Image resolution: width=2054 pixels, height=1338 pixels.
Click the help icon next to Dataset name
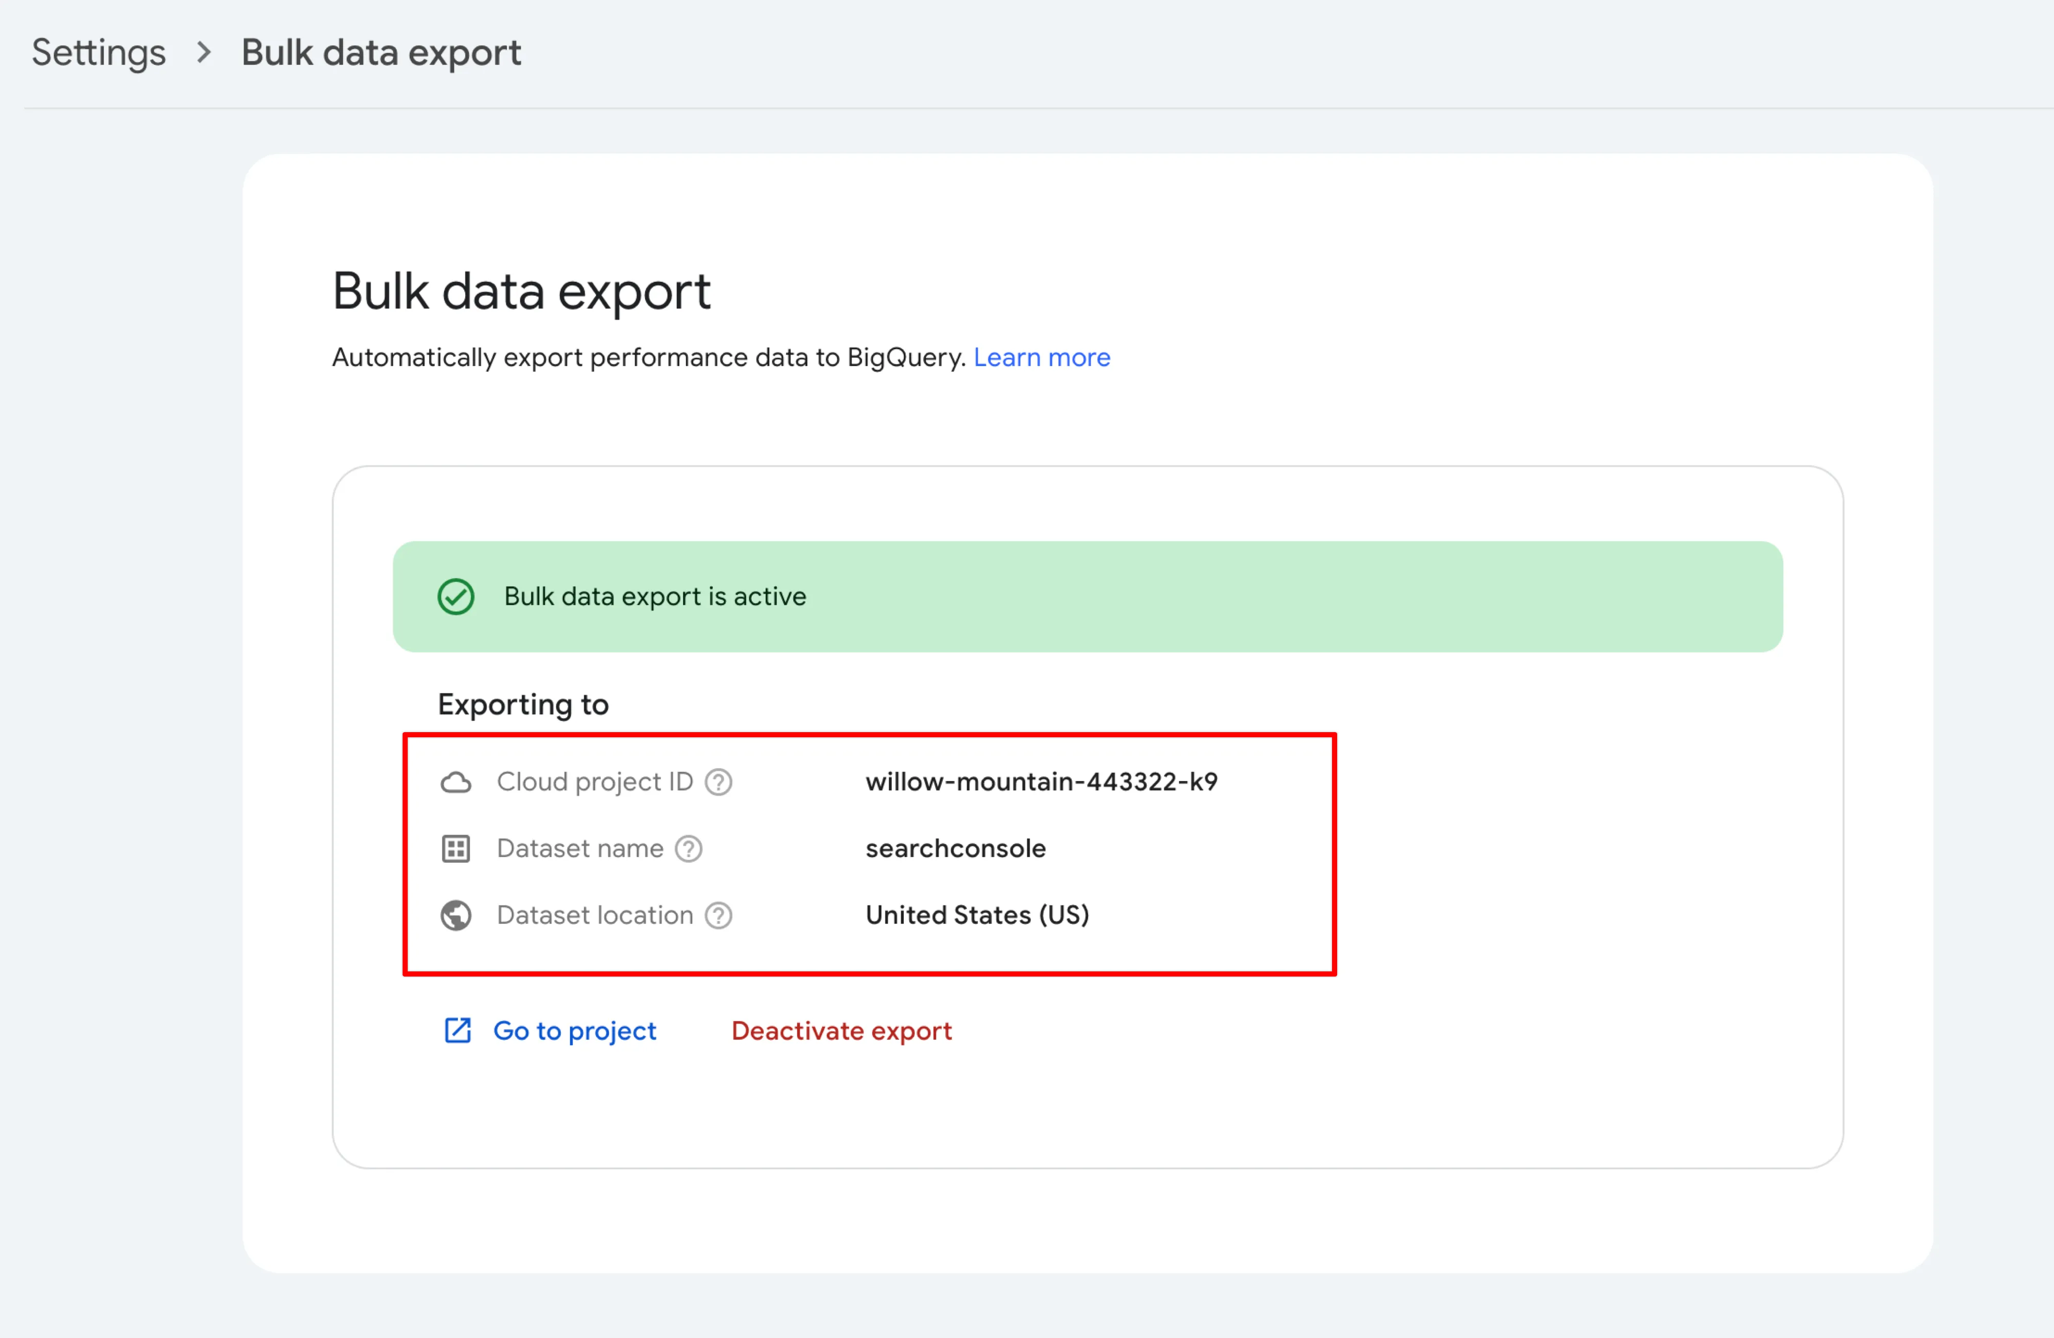point(688,849)
